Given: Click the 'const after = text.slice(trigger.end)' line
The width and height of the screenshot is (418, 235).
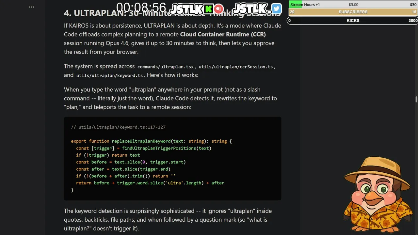Looking at the screenshot, I should tap(123, 169).
